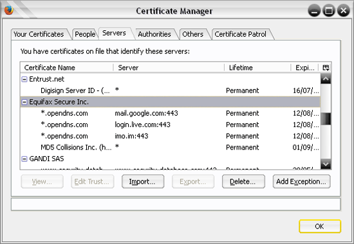Select the MD5 Collisions Inc. certificate row
Image resolution: width=354 pixels, height=244 pixels.
tap(171, 147)
